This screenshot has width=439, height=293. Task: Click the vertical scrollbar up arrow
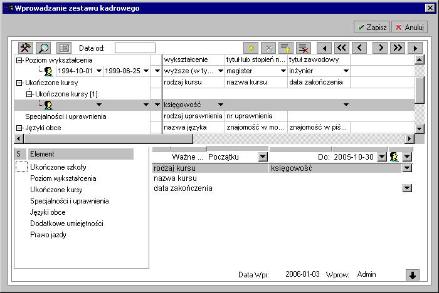419,59
